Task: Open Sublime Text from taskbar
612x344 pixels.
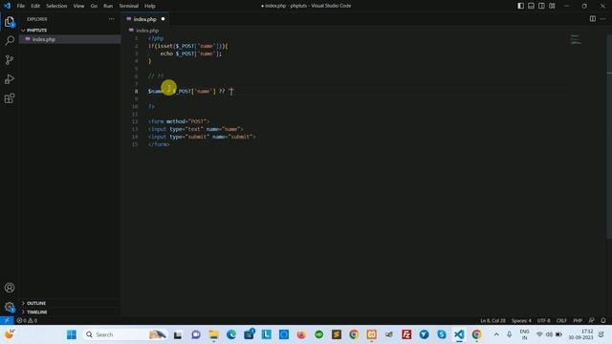Action: click(x=337, y=334)
